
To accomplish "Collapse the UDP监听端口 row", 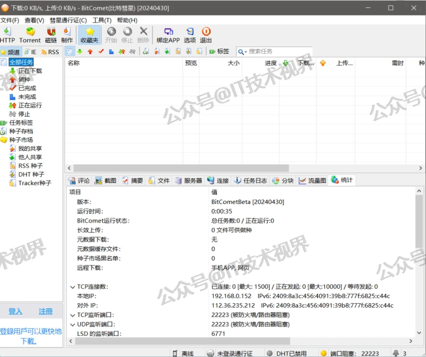I will pyautogui.click(x=72, y=325).
